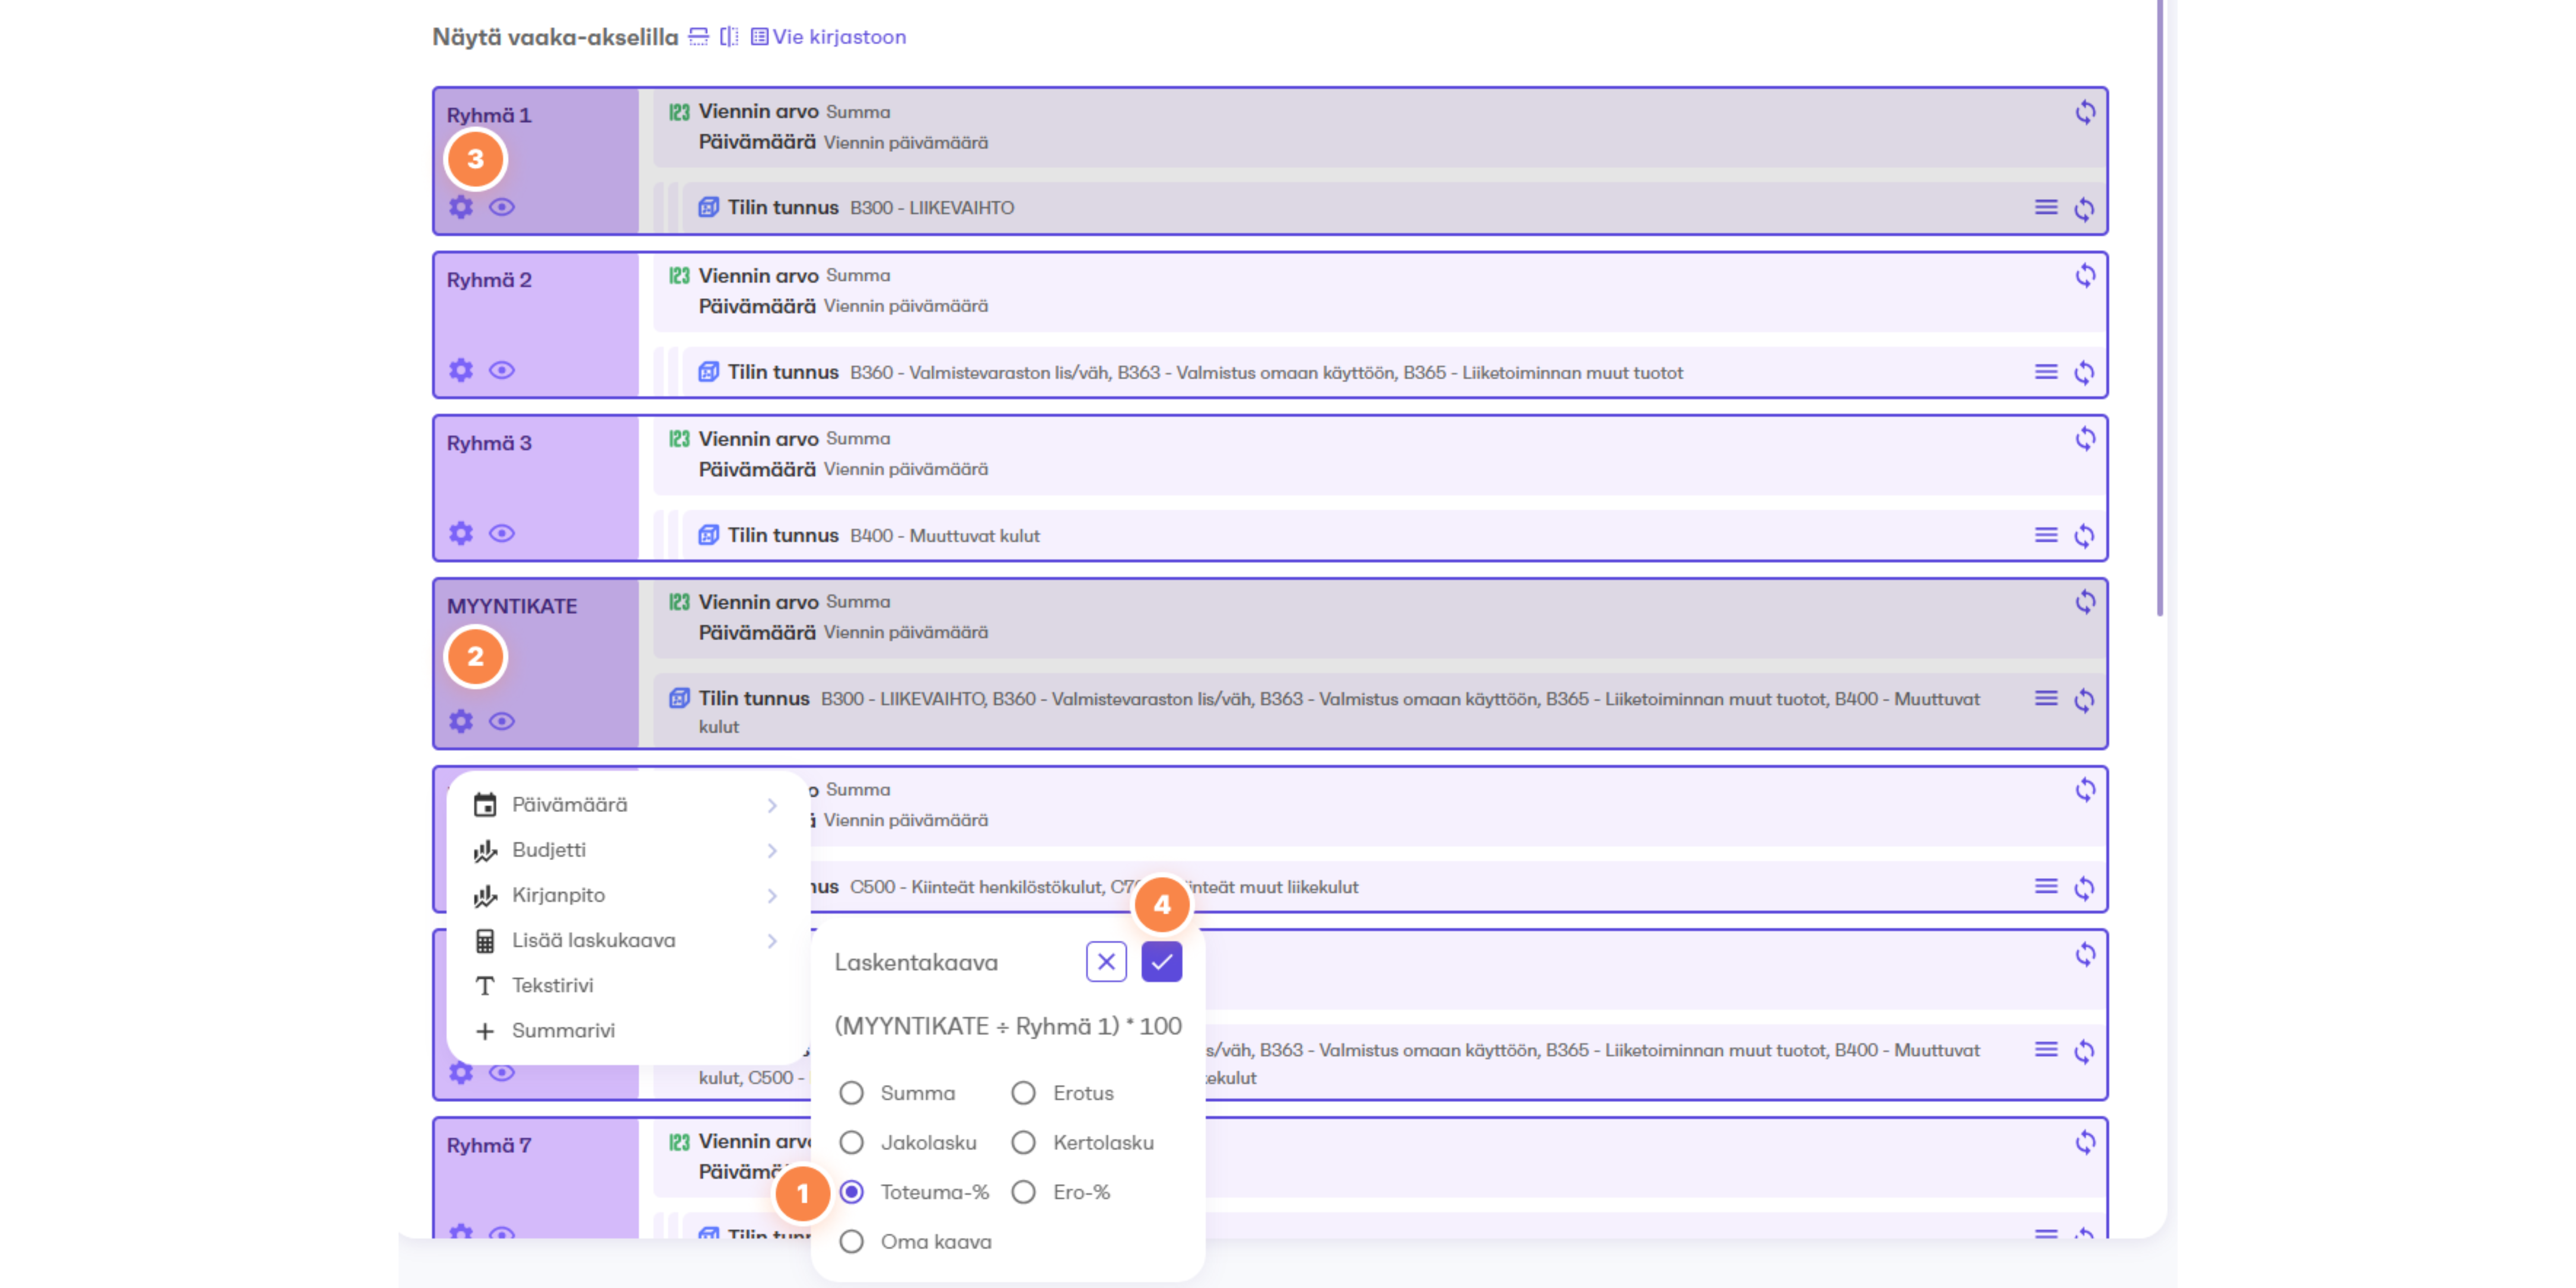Select the Kertolasku radio option
The height and width of the screenshot is (1288, 2576).
(x=1023, y=1142)
